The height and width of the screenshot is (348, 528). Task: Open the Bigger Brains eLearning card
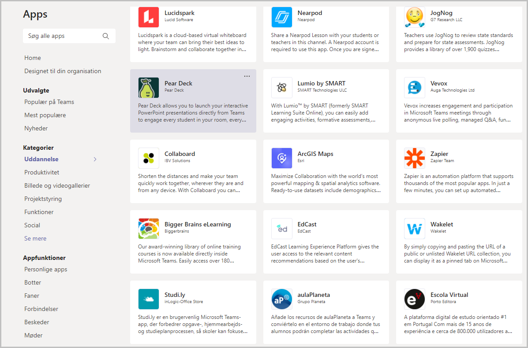coord(193,242)
